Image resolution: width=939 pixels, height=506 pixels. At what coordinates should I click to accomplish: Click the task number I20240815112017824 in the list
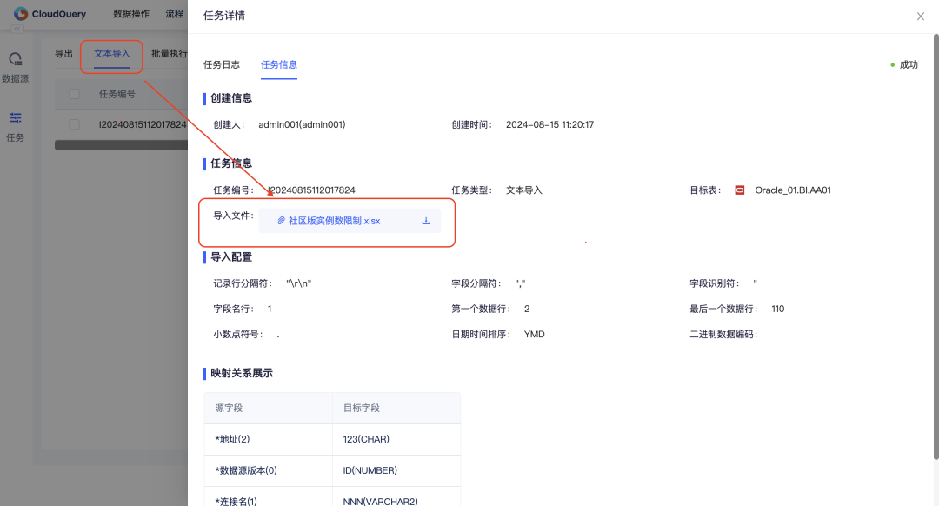point(143,124)
